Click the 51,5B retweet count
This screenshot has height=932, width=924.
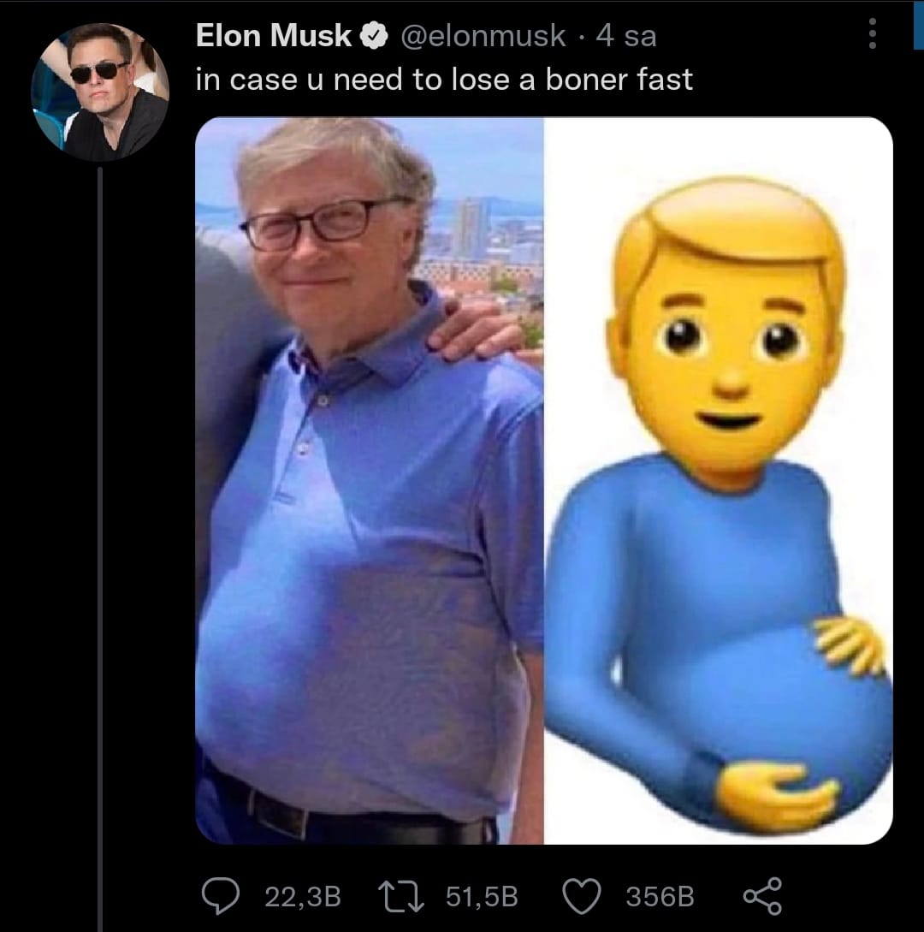tap(483, 897)
